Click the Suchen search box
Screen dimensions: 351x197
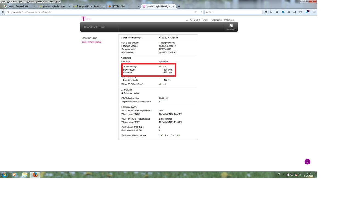233,12
